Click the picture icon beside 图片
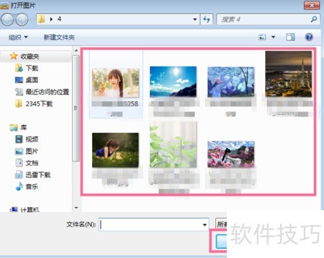 coord(19,152)
